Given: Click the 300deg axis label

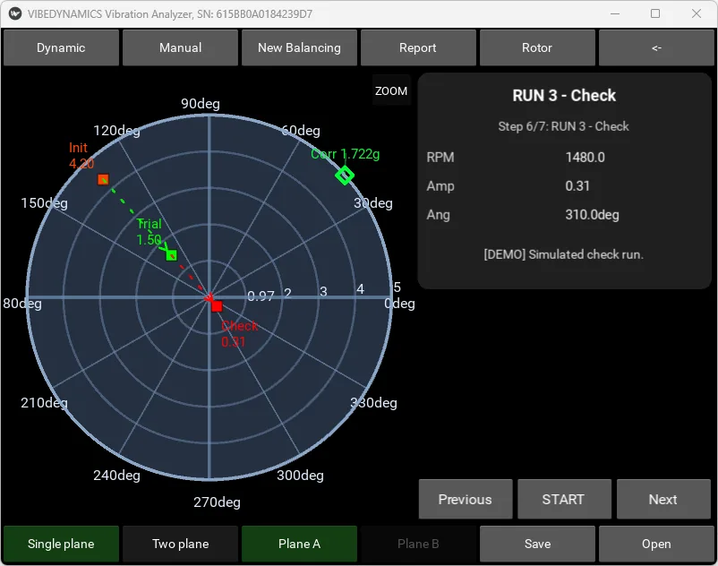Looking at the screenshot, I should 300,476.
